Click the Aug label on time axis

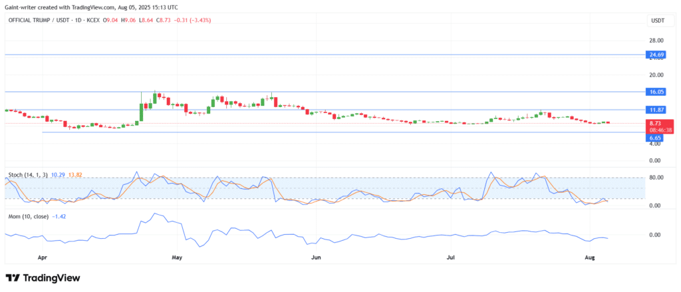coord(591,257)
